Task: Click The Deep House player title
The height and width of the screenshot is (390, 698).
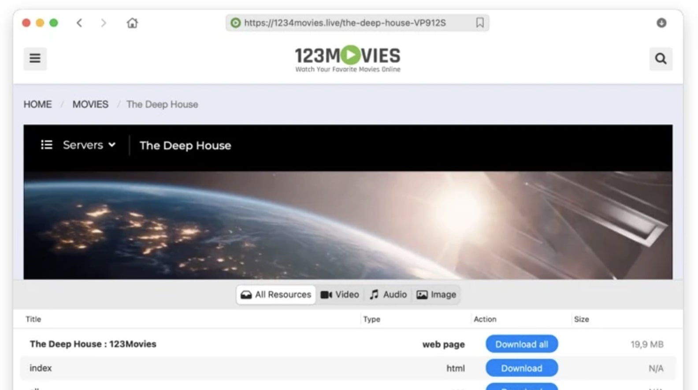Action: click(185, 146)
